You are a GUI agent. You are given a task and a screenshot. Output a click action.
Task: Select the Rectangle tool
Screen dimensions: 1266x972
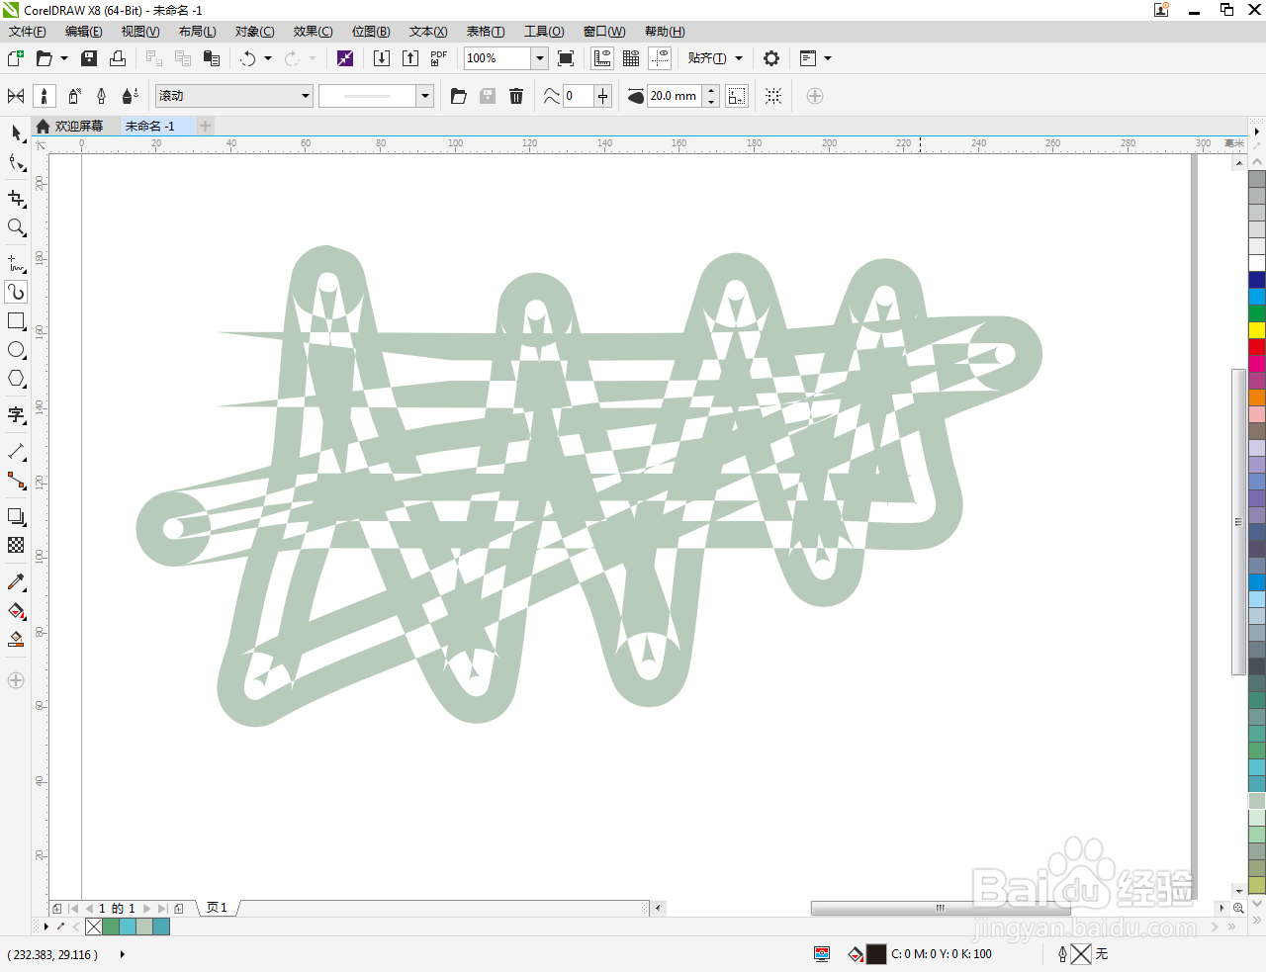(x=16, y=321)
